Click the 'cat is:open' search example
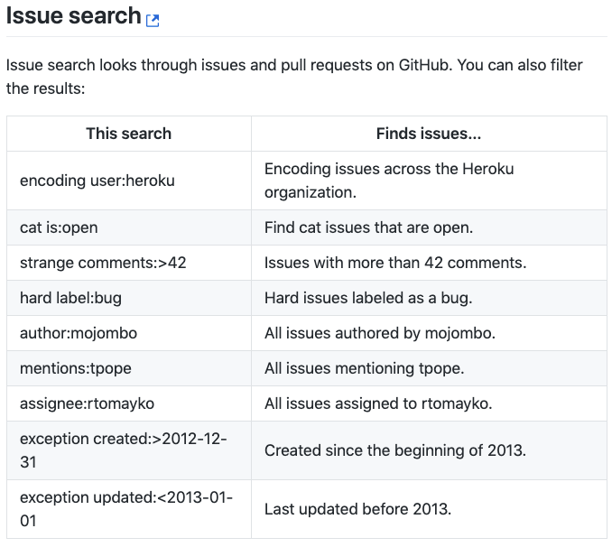The width and height of the screenshot is (612, 547). 59,227
